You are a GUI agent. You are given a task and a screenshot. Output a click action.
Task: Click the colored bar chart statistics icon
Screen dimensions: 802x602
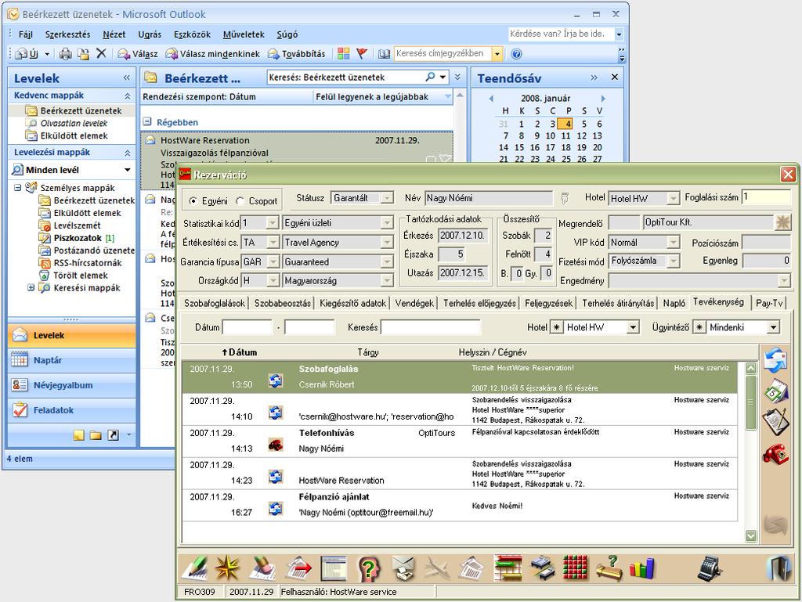click(642, 568)
